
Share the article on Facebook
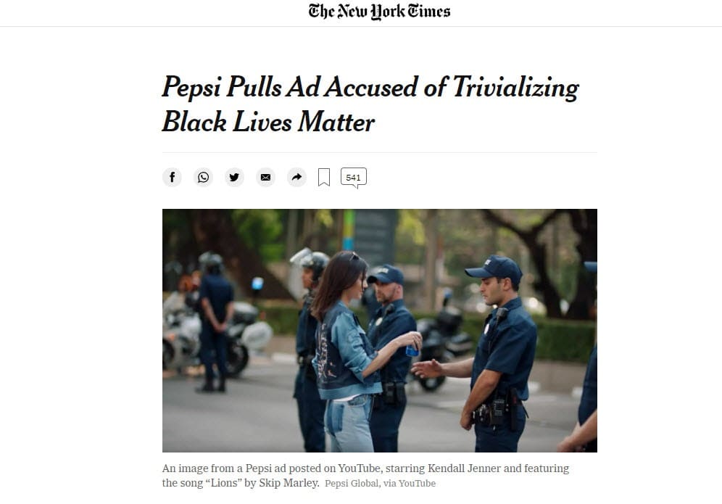pyautogui.click(x=172, y=177)
